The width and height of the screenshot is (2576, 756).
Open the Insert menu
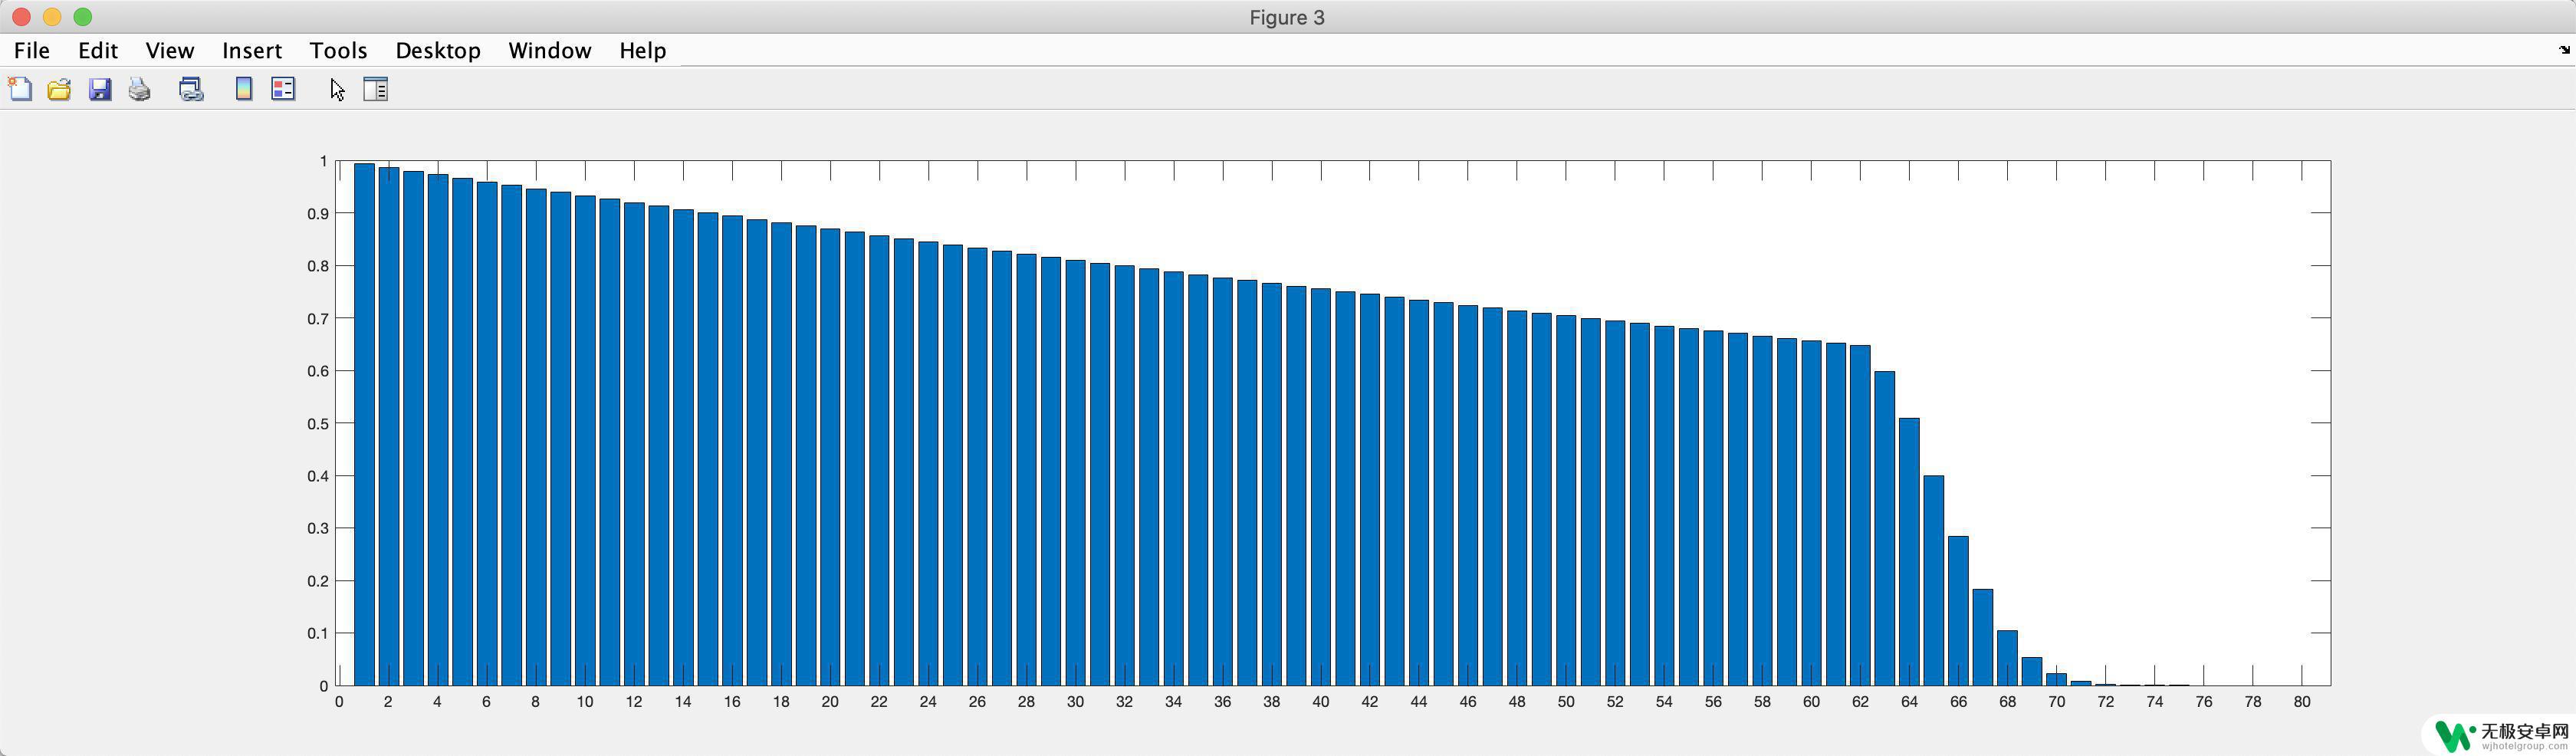(x=252, y=50)
